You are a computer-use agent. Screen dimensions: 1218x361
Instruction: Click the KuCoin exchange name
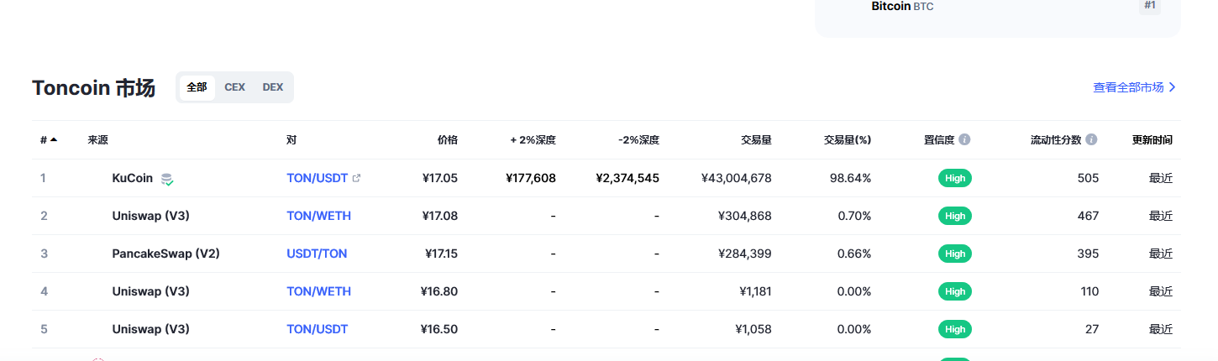pyautogui.click(x=133, y=178)
